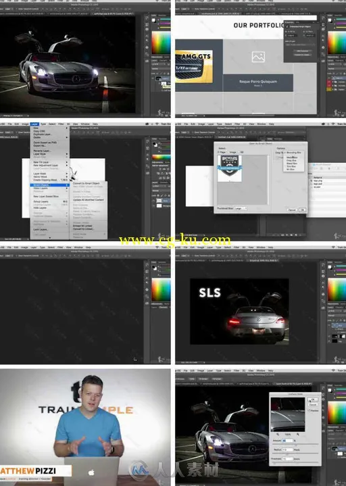The width and height of the screenshot is (346, 486).
Task: Select the Page radio button
Action: click(x=219, y=152)
